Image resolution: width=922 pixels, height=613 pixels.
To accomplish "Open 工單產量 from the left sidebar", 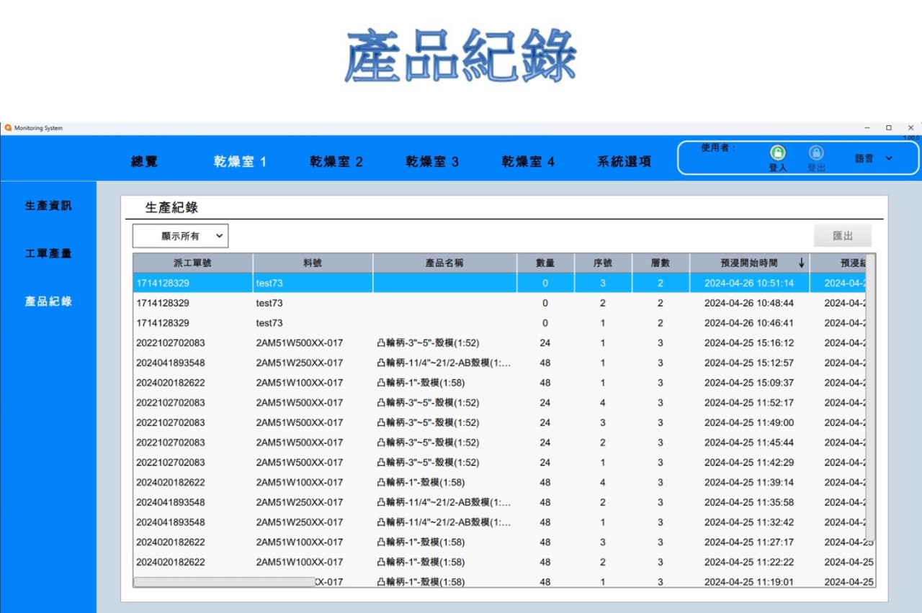I will click(48, 253).
